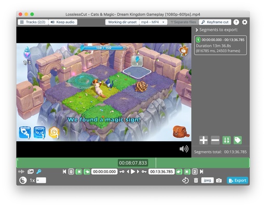Seek to the next keyframe
Image resolution: width=266 pixels, height=207 pixels.
click(144, 172)
